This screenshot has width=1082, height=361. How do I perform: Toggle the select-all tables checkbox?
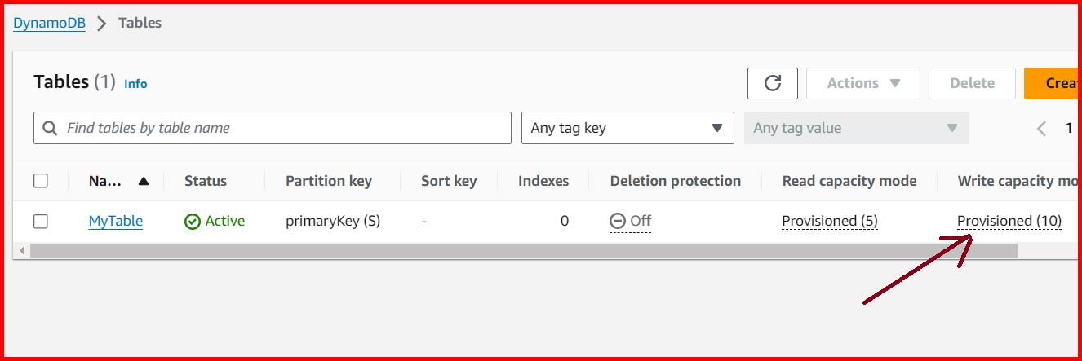(x=41, y=181)
